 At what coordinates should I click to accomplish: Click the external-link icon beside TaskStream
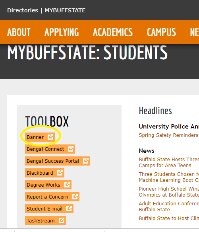[x=62, y=220]
